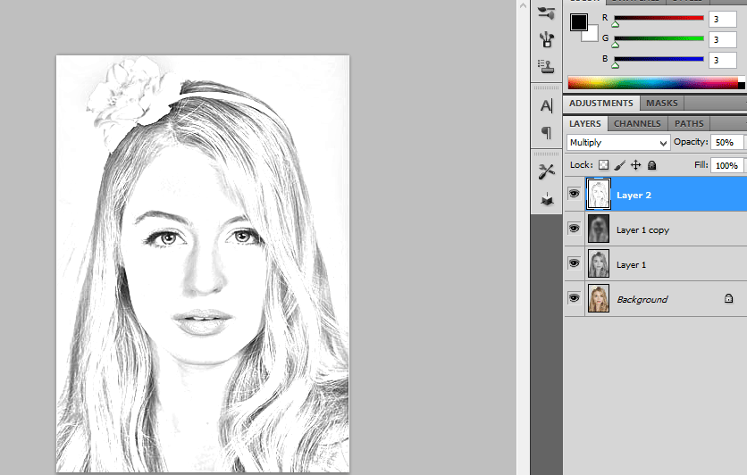Click the B value input field
The image size is (747, 475).
722,60
